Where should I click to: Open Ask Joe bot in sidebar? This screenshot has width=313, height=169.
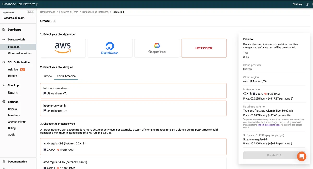coord(13,69)
